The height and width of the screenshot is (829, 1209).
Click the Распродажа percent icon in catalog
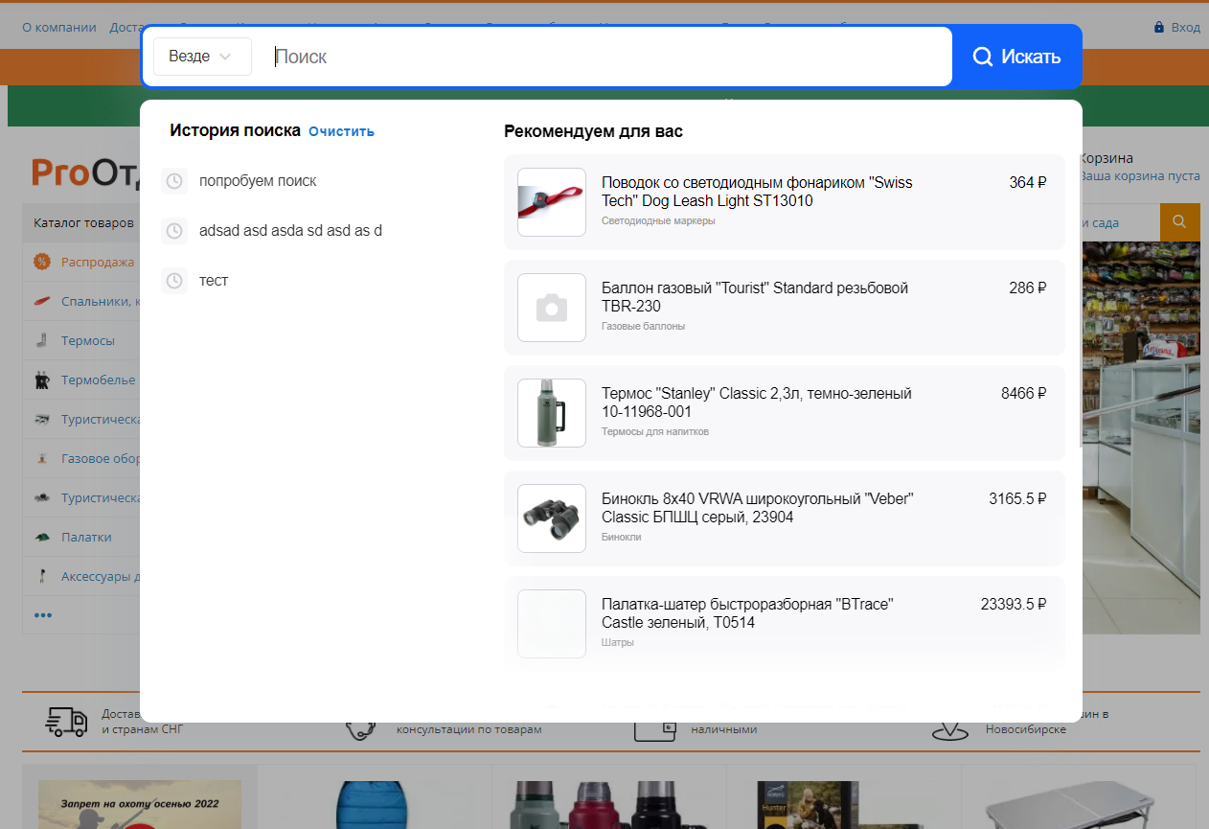[x=42, y=262]
